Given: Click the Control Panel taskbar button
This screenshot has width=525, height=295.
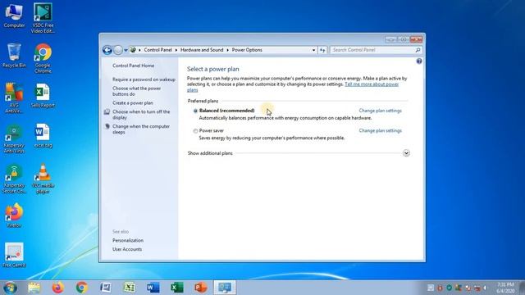Looking at the screenshot, I should [224, 288].
